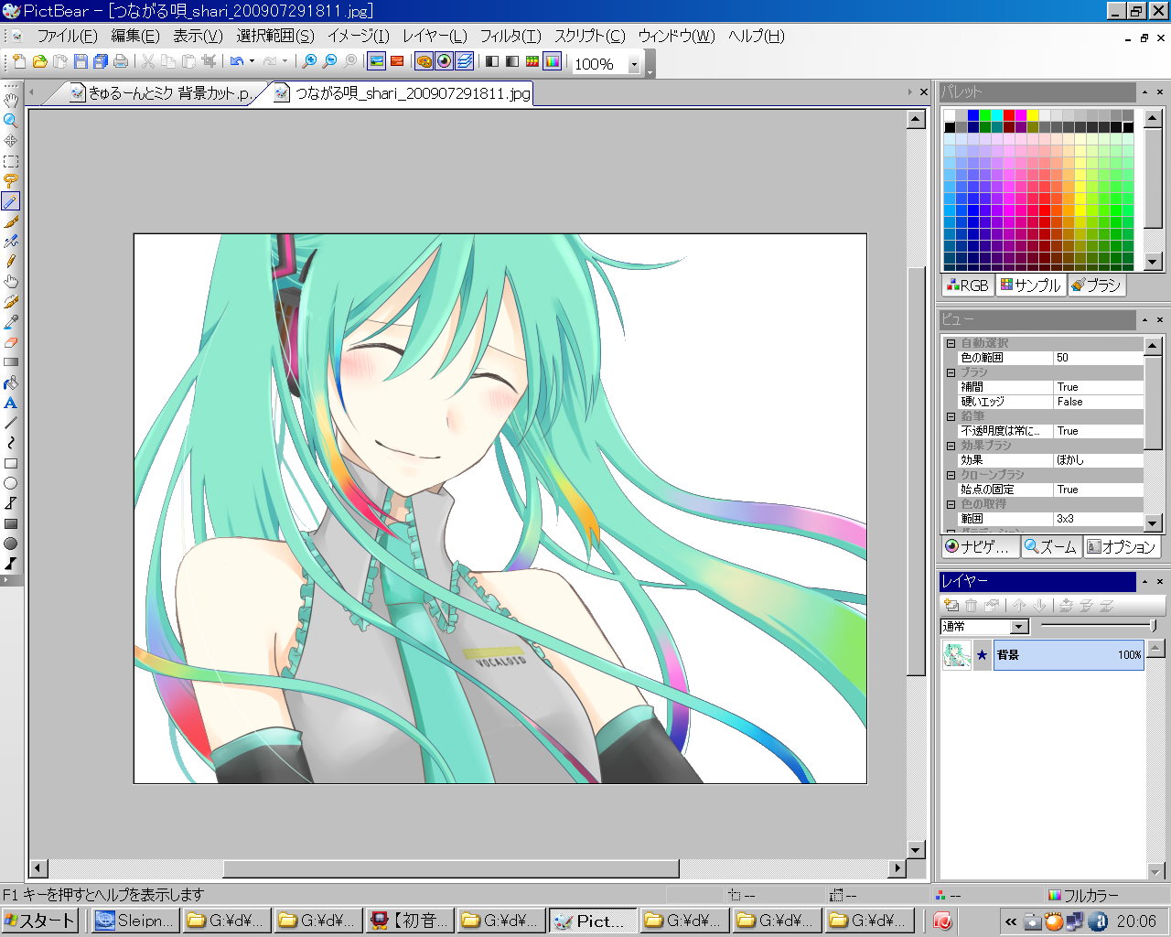Select the Smudge finger tool
Screen dimensions: 1171x937
click(x=11, y=282)
